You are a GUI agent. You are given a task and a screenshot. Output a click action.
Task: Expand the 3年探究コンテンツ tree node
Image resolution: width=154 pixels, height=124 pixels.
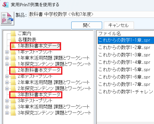[x=7, y=113]
